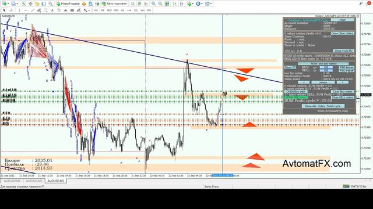Viewport: 373px width, 209px height.
Task: Click the minute button in panel
Action: tap(323, 82)
